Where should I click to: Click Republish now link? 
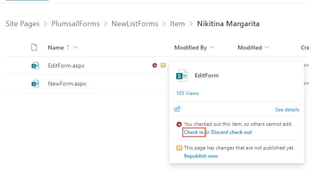201,156
